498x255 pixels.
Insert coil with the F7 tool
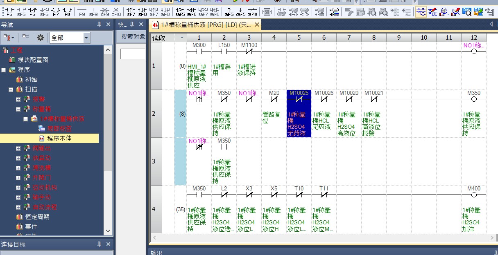point(56,11)
